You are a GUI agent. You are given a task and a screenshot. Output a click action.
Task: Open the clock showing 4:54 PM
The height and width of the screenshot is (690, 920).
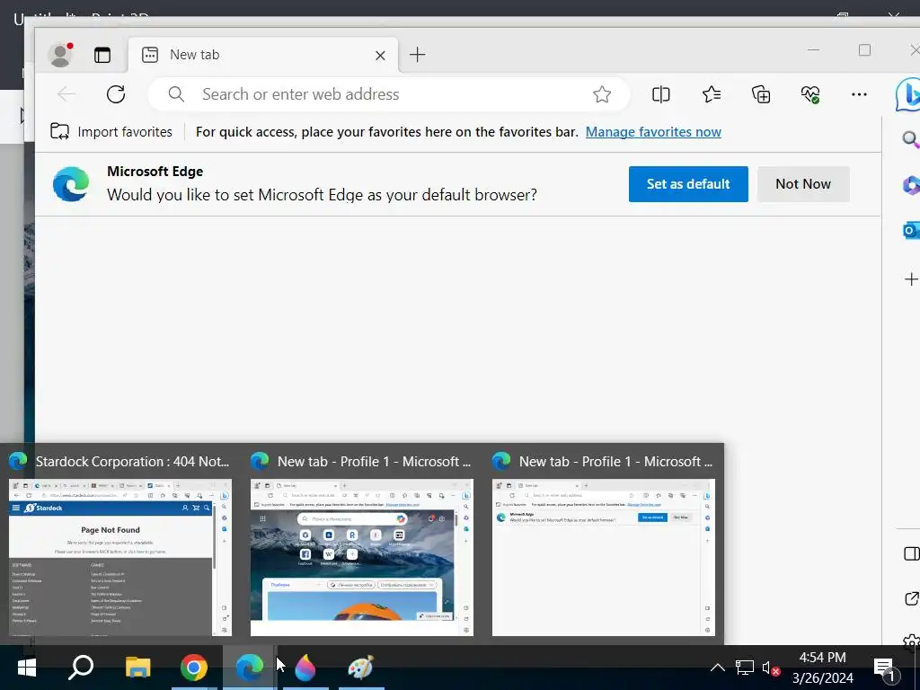[x=823, y=668]
